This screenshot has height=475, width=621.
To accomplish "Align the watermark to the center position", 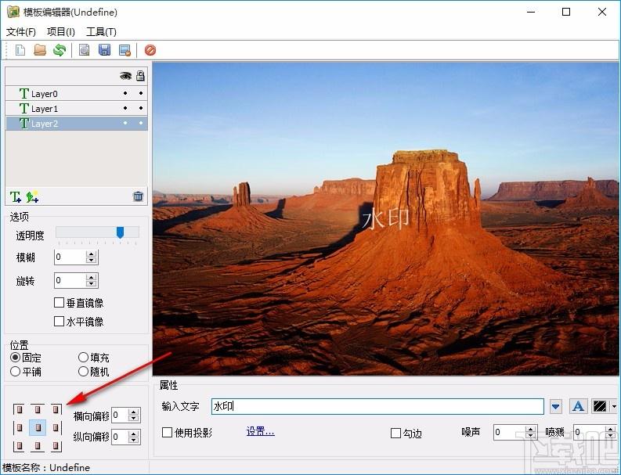I will (x=38, y=427).
